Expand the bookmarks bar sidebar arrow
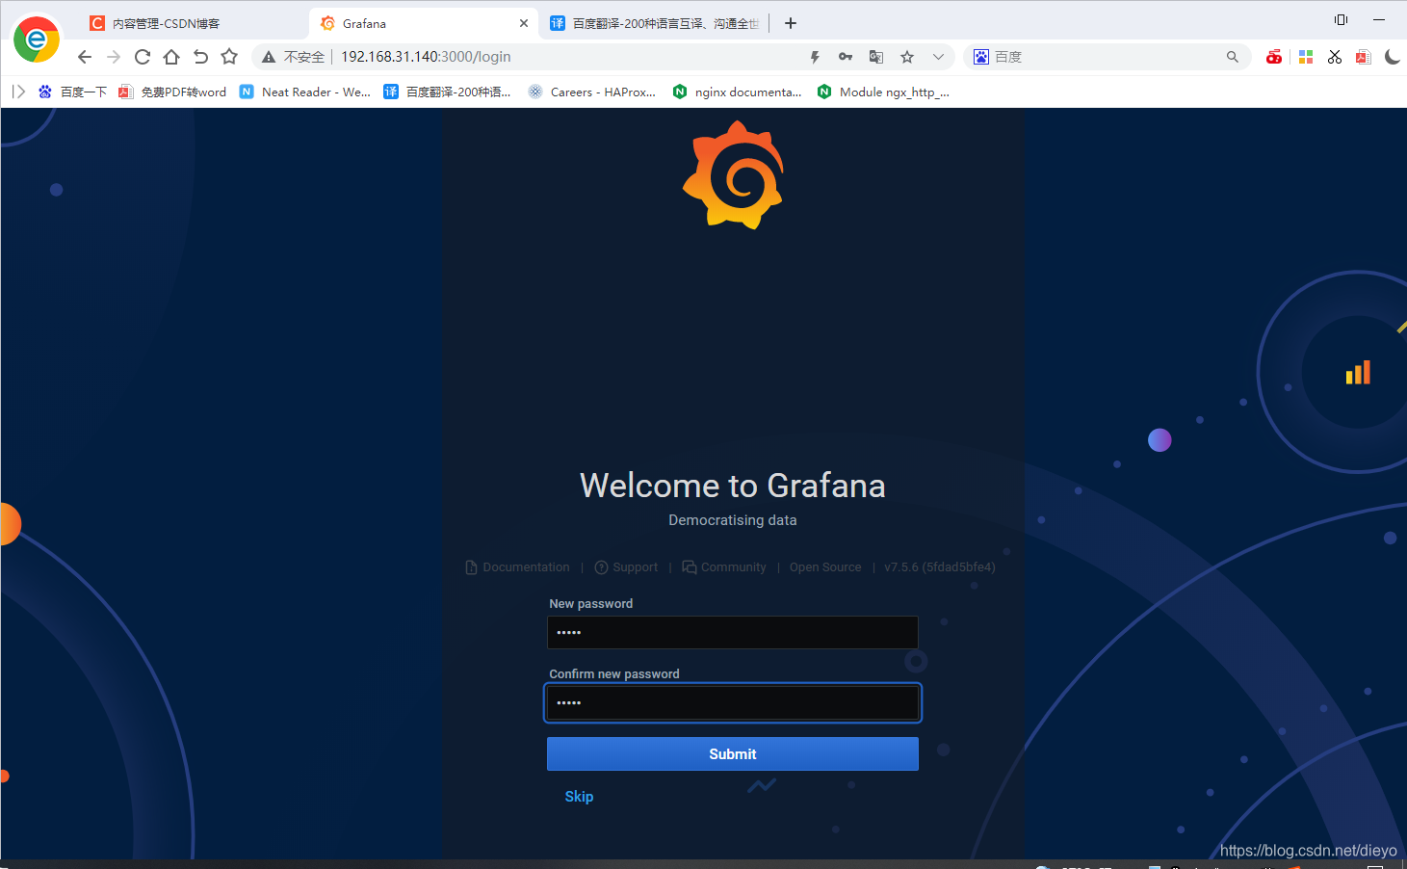This screenshot has height=869, width=1407. [18, 92]
